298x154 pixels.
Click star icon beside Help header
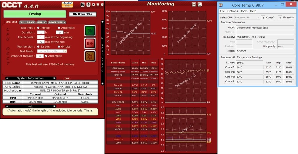coord(7,106)
